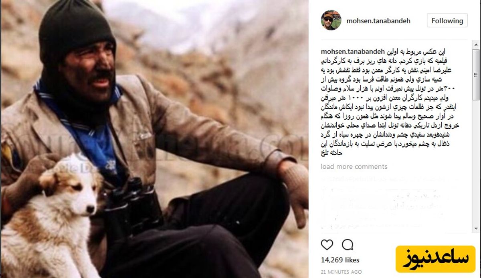
Task: Click the comments scrollbar thumb
Action: (x=476, y=74)
